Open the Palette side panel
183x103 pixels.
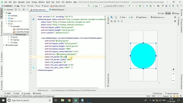108,20
